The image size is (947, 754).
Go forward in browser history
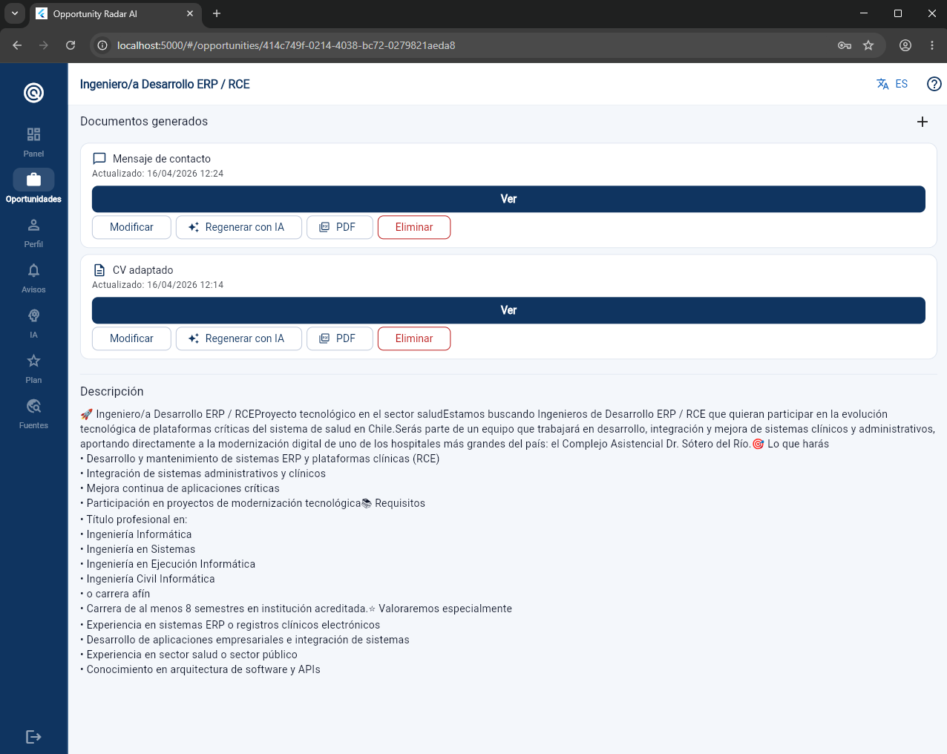pos(44,45)
